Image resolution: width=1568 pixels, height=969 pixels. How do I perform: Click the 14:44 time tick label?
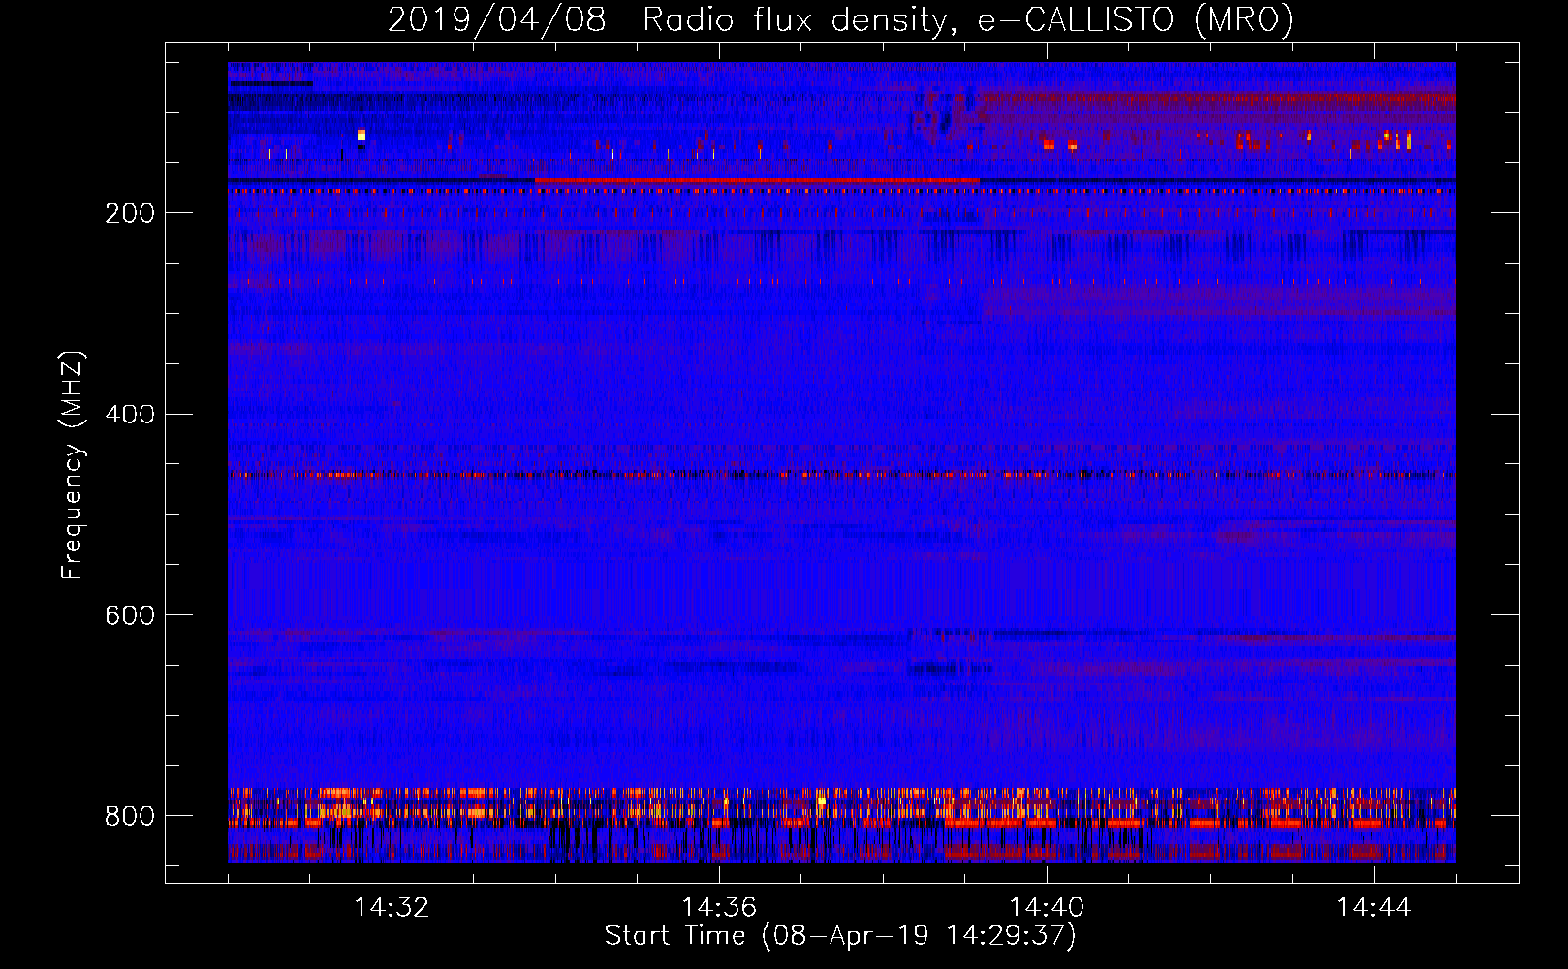pos(1374,907)
